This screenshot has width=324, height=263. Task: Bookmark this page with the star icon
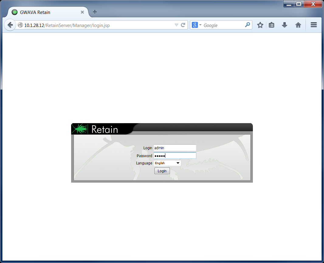(x=260, y=25)
